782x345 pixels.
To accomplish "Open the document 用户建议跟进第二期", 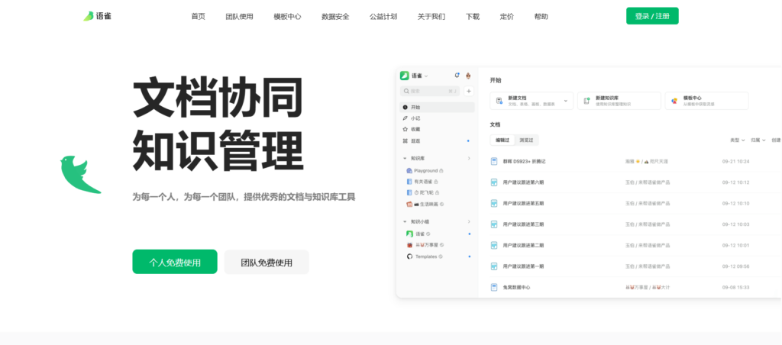I will (x=523, y=245).
